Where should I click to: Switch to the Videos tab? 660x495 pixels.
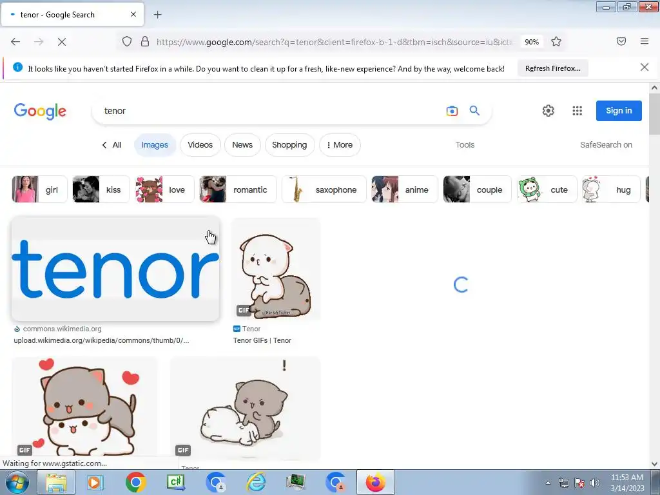click(x=200, y=145)
